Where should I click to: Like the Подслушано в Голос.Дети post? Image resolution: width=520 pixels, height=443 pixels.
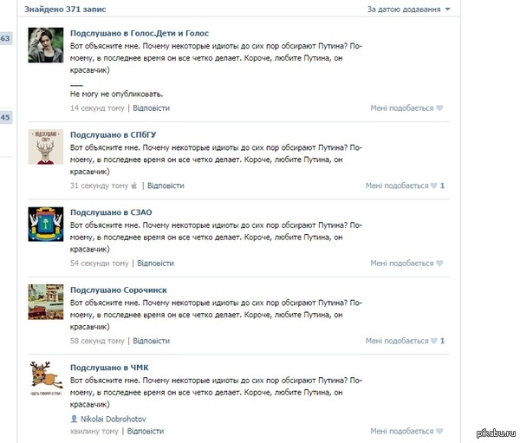click(406, 108)
